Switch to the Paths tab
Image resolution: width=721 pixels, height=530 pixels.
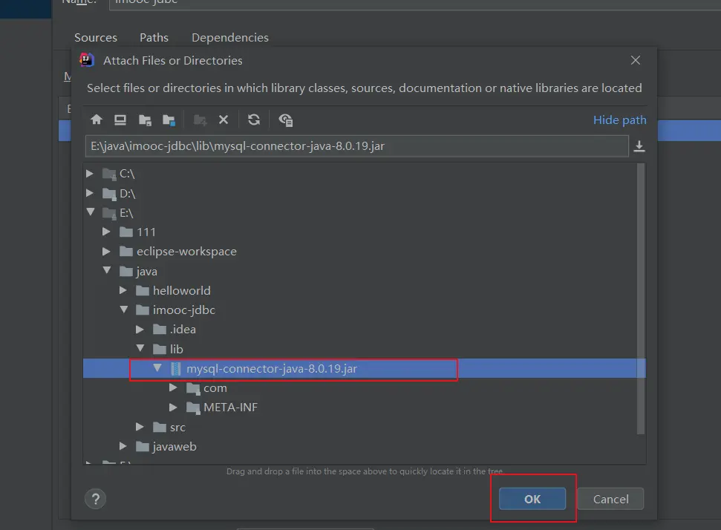(x=154, y=38)
